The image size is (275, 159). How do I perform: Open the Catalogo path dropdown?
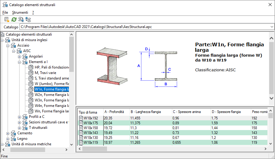click(x=272, y=27)
